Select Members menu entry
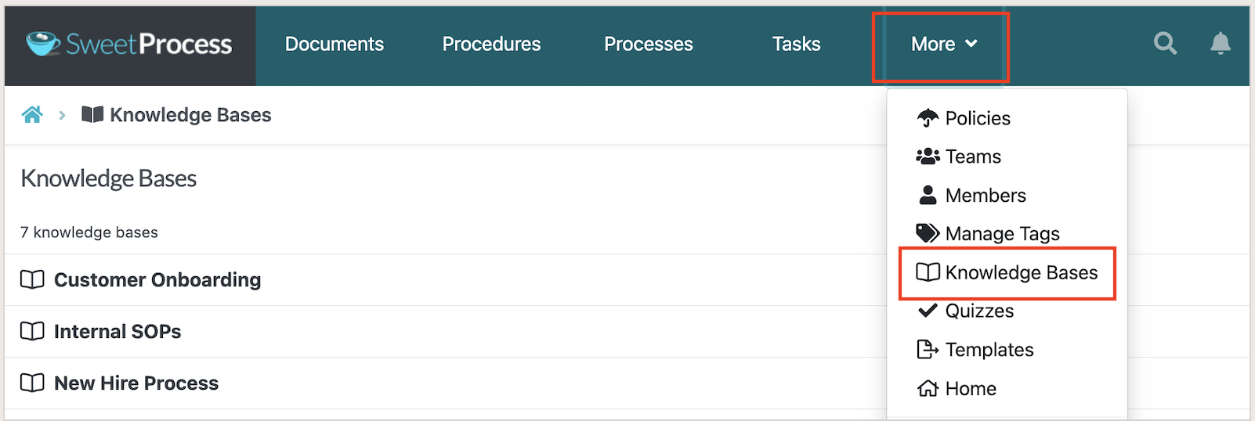The image size is (1255, 421). (x=971, y=195)
